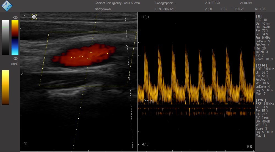Image resolution: width=275 pixels, height=152 pixels.
Task: Click the clinic name Gabinet Chirurgiczny - Artur Kućma
Action: (117, 3)
